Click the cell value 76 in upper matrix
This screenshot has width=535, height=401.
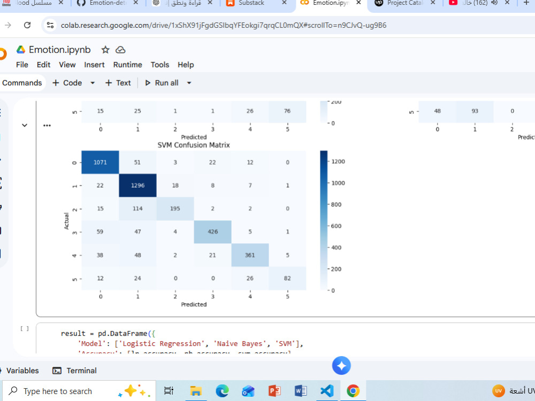pyautogui.click(x=287, y=111)
